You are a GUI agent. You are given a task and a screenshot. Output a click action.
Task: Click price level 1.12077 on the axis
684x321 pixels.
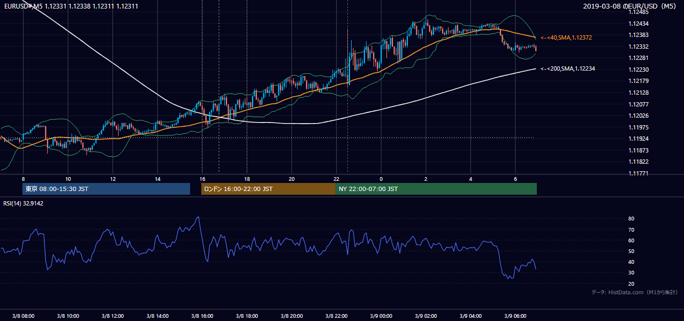tap(639, 104)
